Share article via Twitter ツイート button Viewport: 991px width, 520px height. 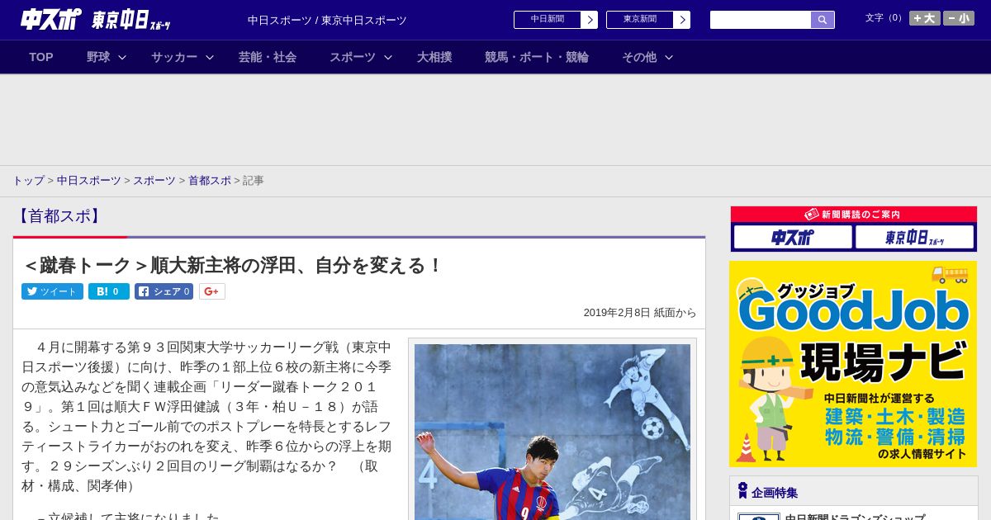[x=52, y=291]
